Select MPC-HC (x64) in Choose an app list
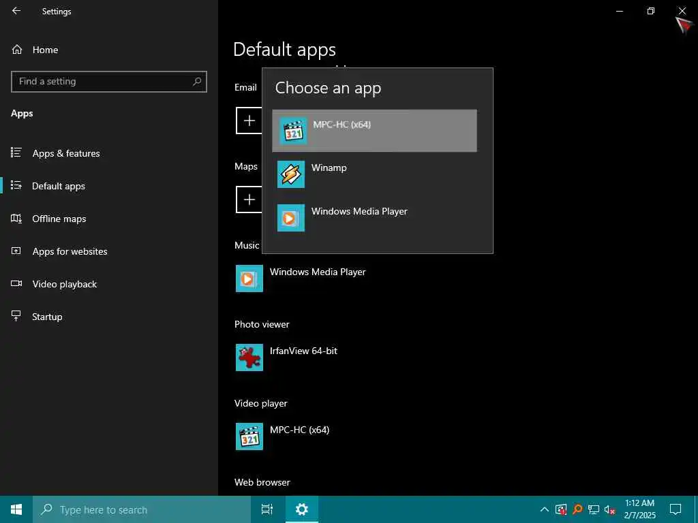 [x=374, y=131]
